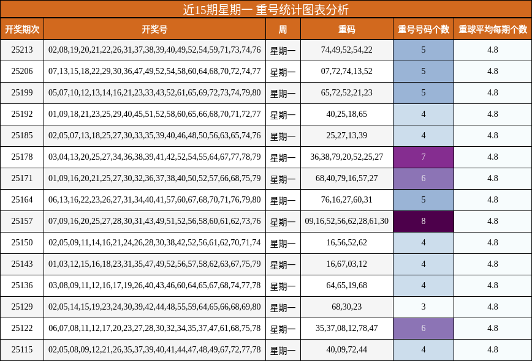Click count cell 4 in row 25192
532x361 pixels.
pos(424,114)
